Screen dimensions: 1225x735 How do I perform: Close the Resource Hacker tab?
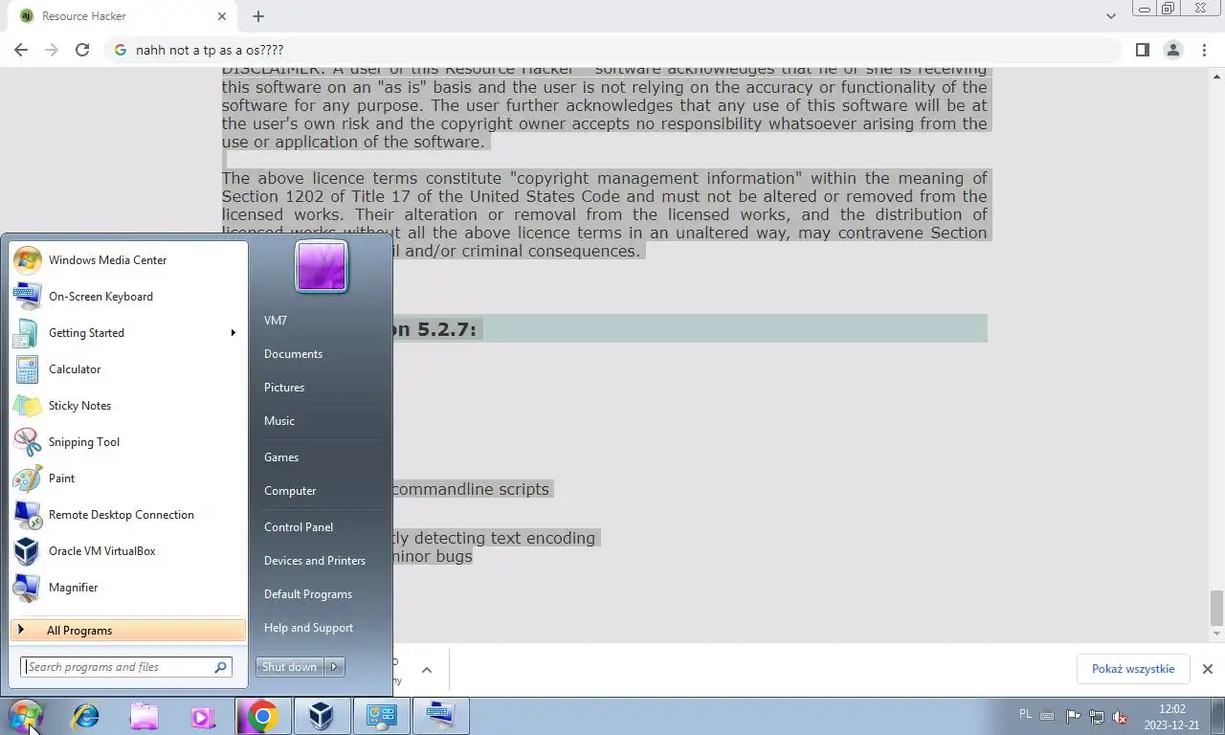(x=222, y=16)
